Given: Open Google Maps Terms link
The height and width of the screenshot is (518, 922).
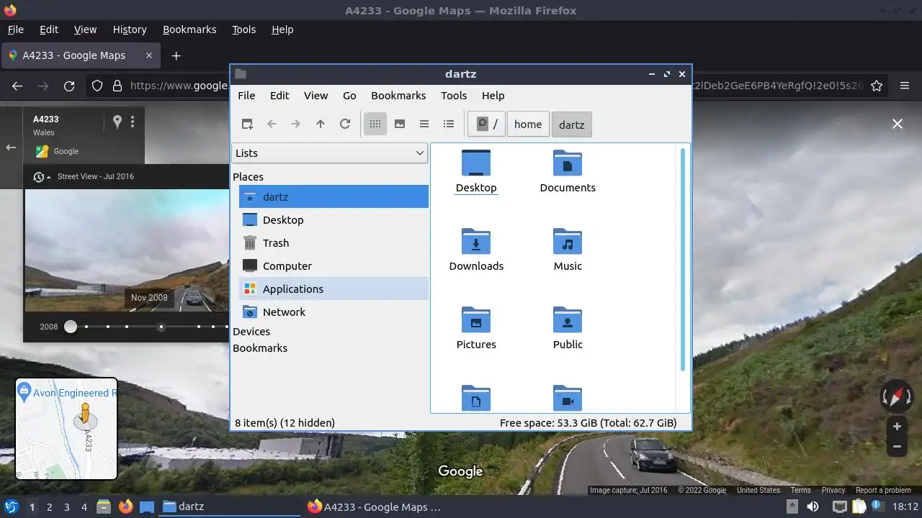Looking at the screenshot, I should click(x=800, y=490).
